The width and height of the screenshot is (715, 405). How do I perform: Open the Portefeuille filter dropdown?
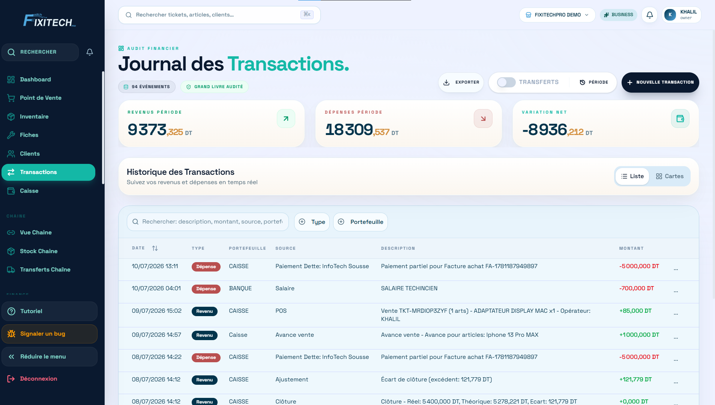tap(361, 222)
